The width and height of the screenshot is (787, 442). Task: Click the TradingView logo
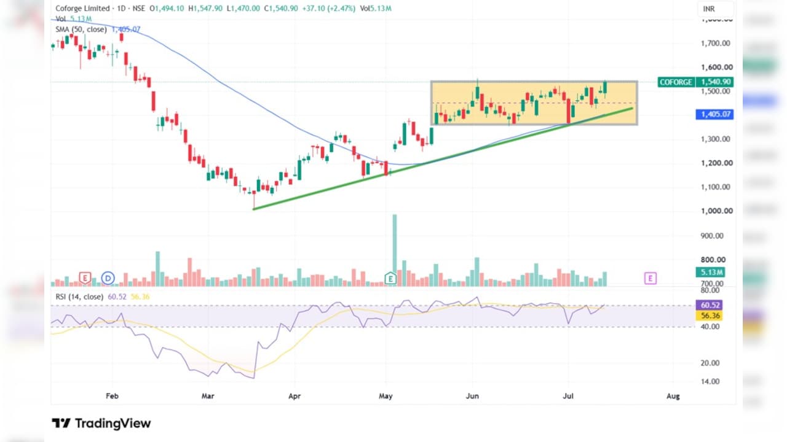coord(101,423)
